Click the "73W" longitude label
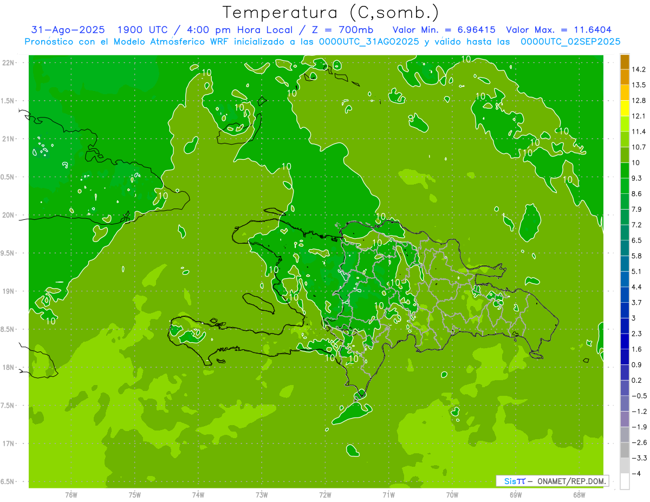This screenshot has width=650, height=502. [262, 494]
